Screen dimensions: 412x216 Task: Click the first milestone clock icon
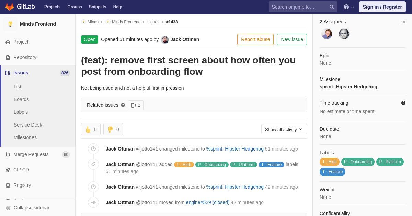pyautogui.click(x=93, y=149)
